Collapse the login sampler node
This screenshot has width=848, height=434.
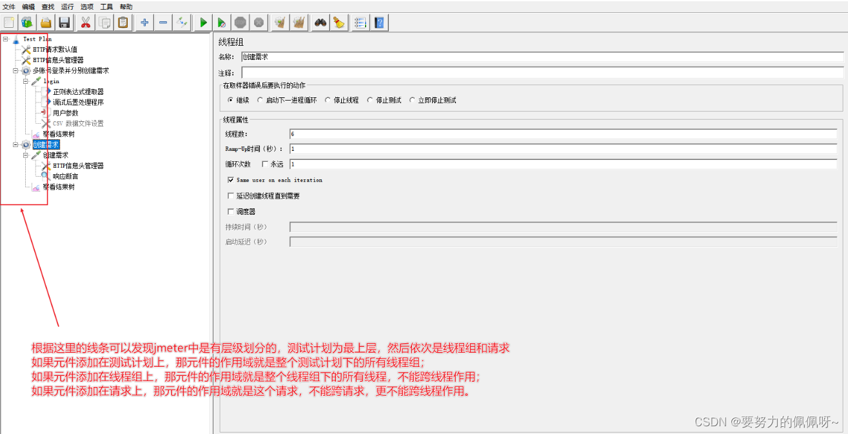tap(24, 81)
